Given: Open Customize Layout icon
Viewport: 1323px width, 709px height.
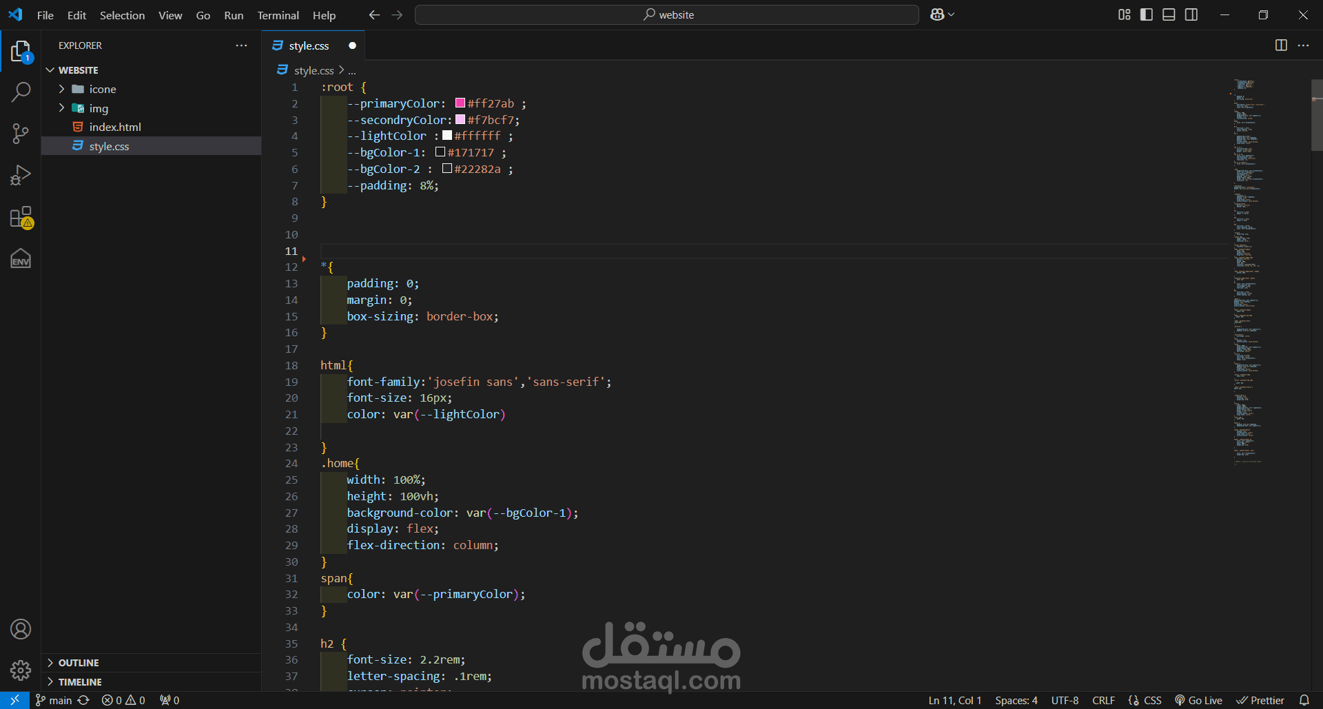Looking at the screenshot, I should click(x=1124, y=14).
